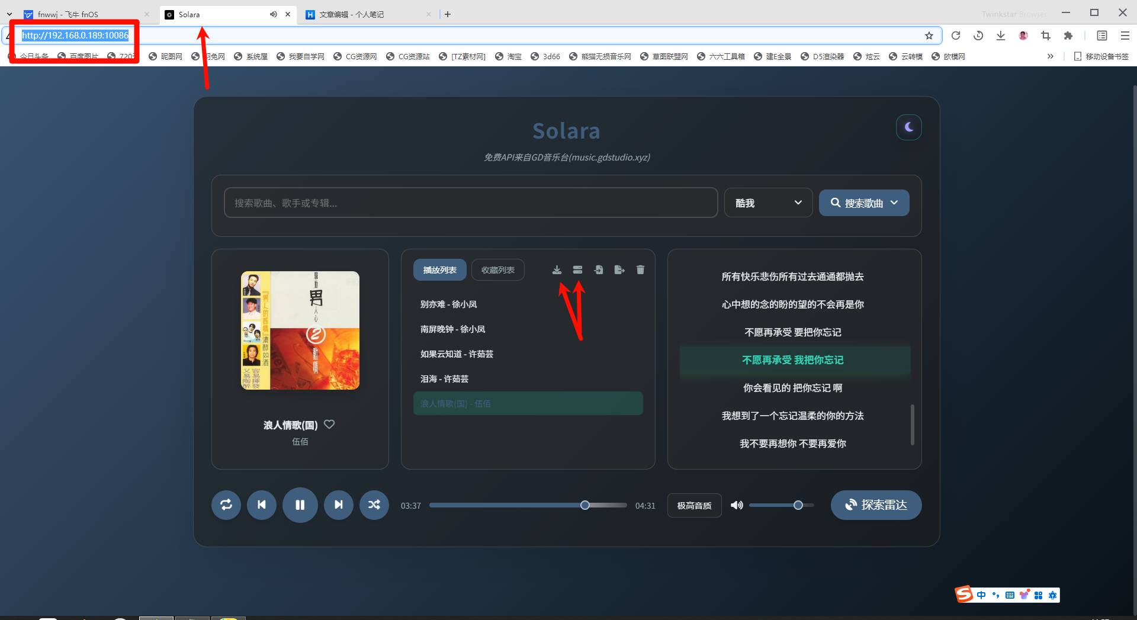1137x620 pixels.
Task: Reload the current page
Action: click(956, 36)
